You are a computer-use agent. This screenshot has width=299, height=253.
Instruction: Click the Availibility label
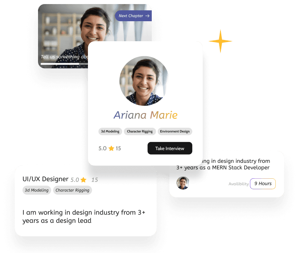pyautogui.click(x=238, y=184)
